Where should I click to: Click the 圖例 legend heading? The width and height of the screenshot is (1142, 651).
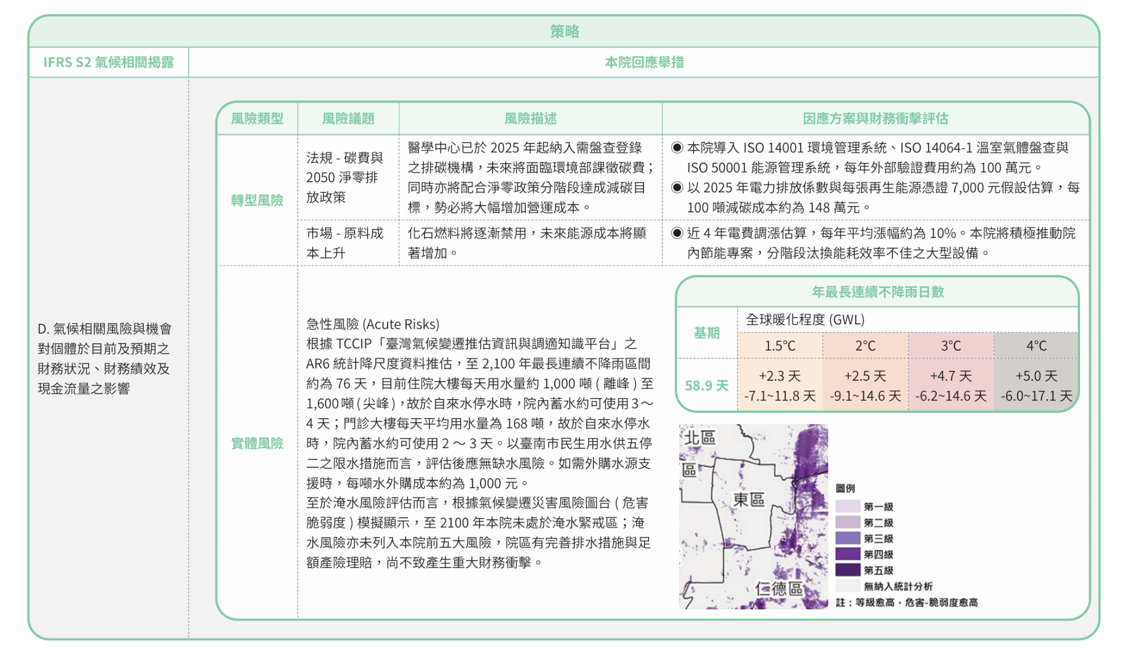click(x=845, y=488)
